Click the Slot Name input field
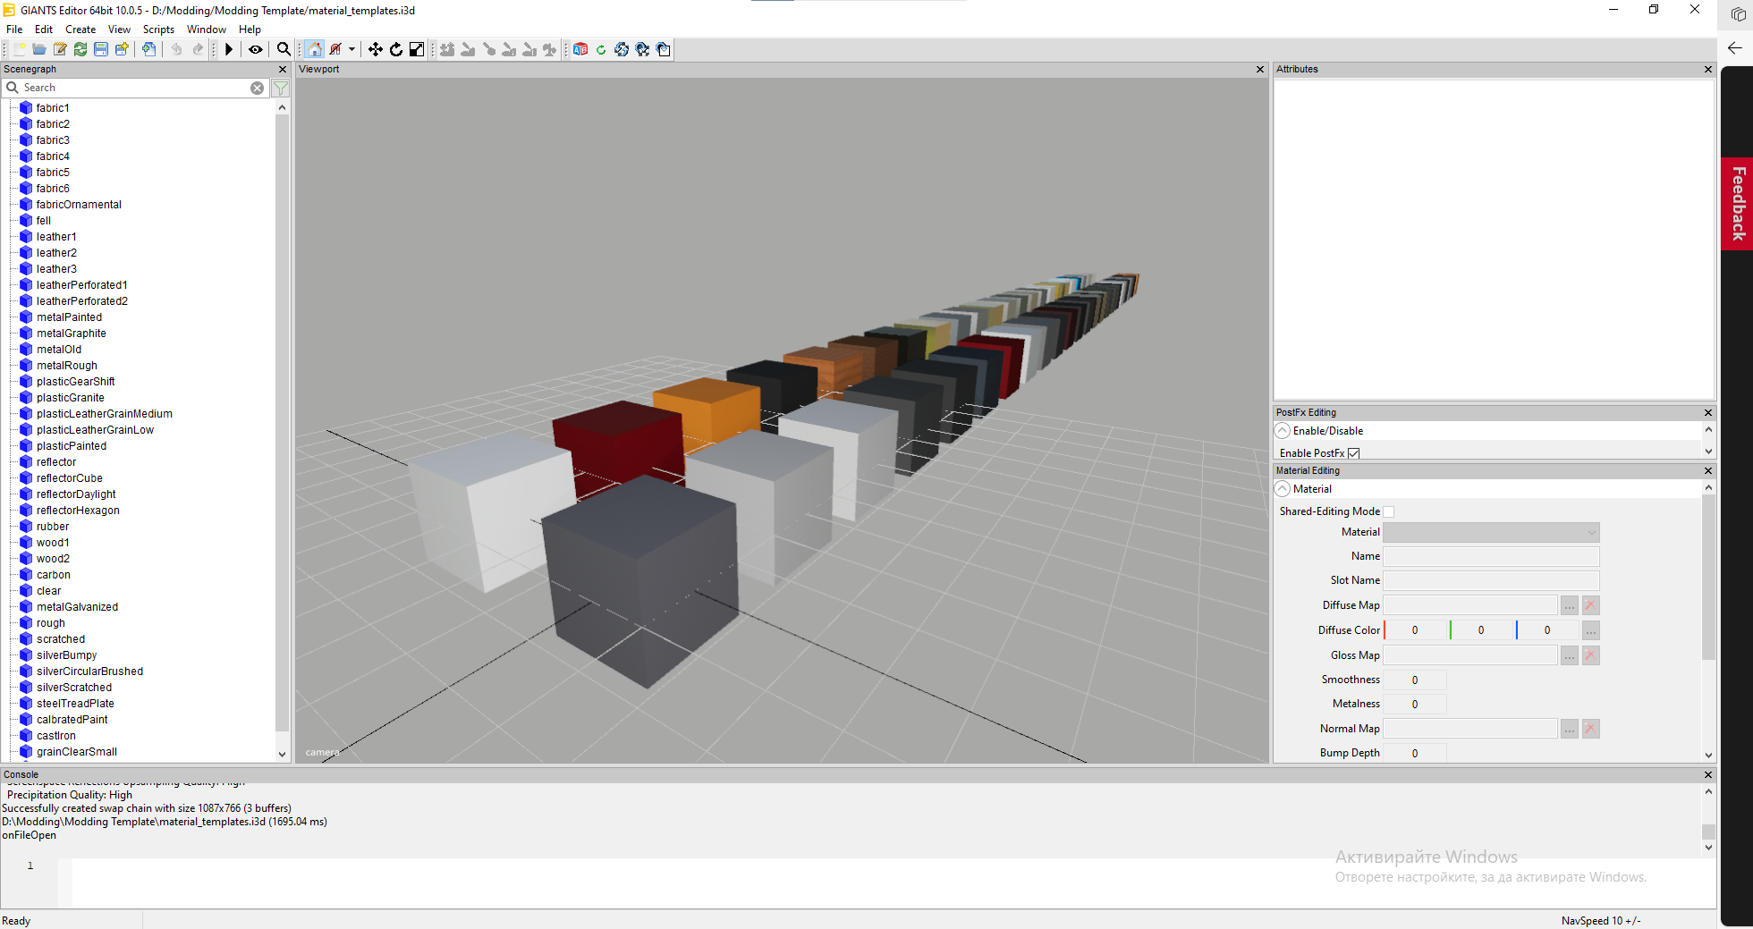1753x929 pixels. [1491, 580]
